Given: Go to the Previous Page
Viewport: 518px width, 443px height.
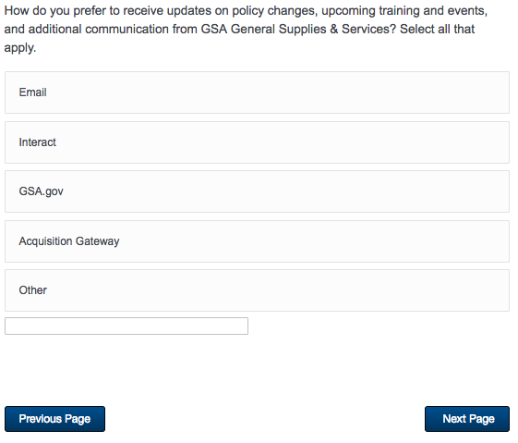Looking at the screenshot, I should coord(54,419).
